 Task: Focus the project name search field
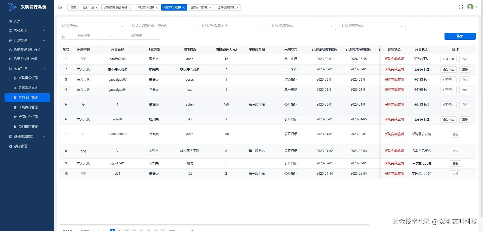click(163, 26)
